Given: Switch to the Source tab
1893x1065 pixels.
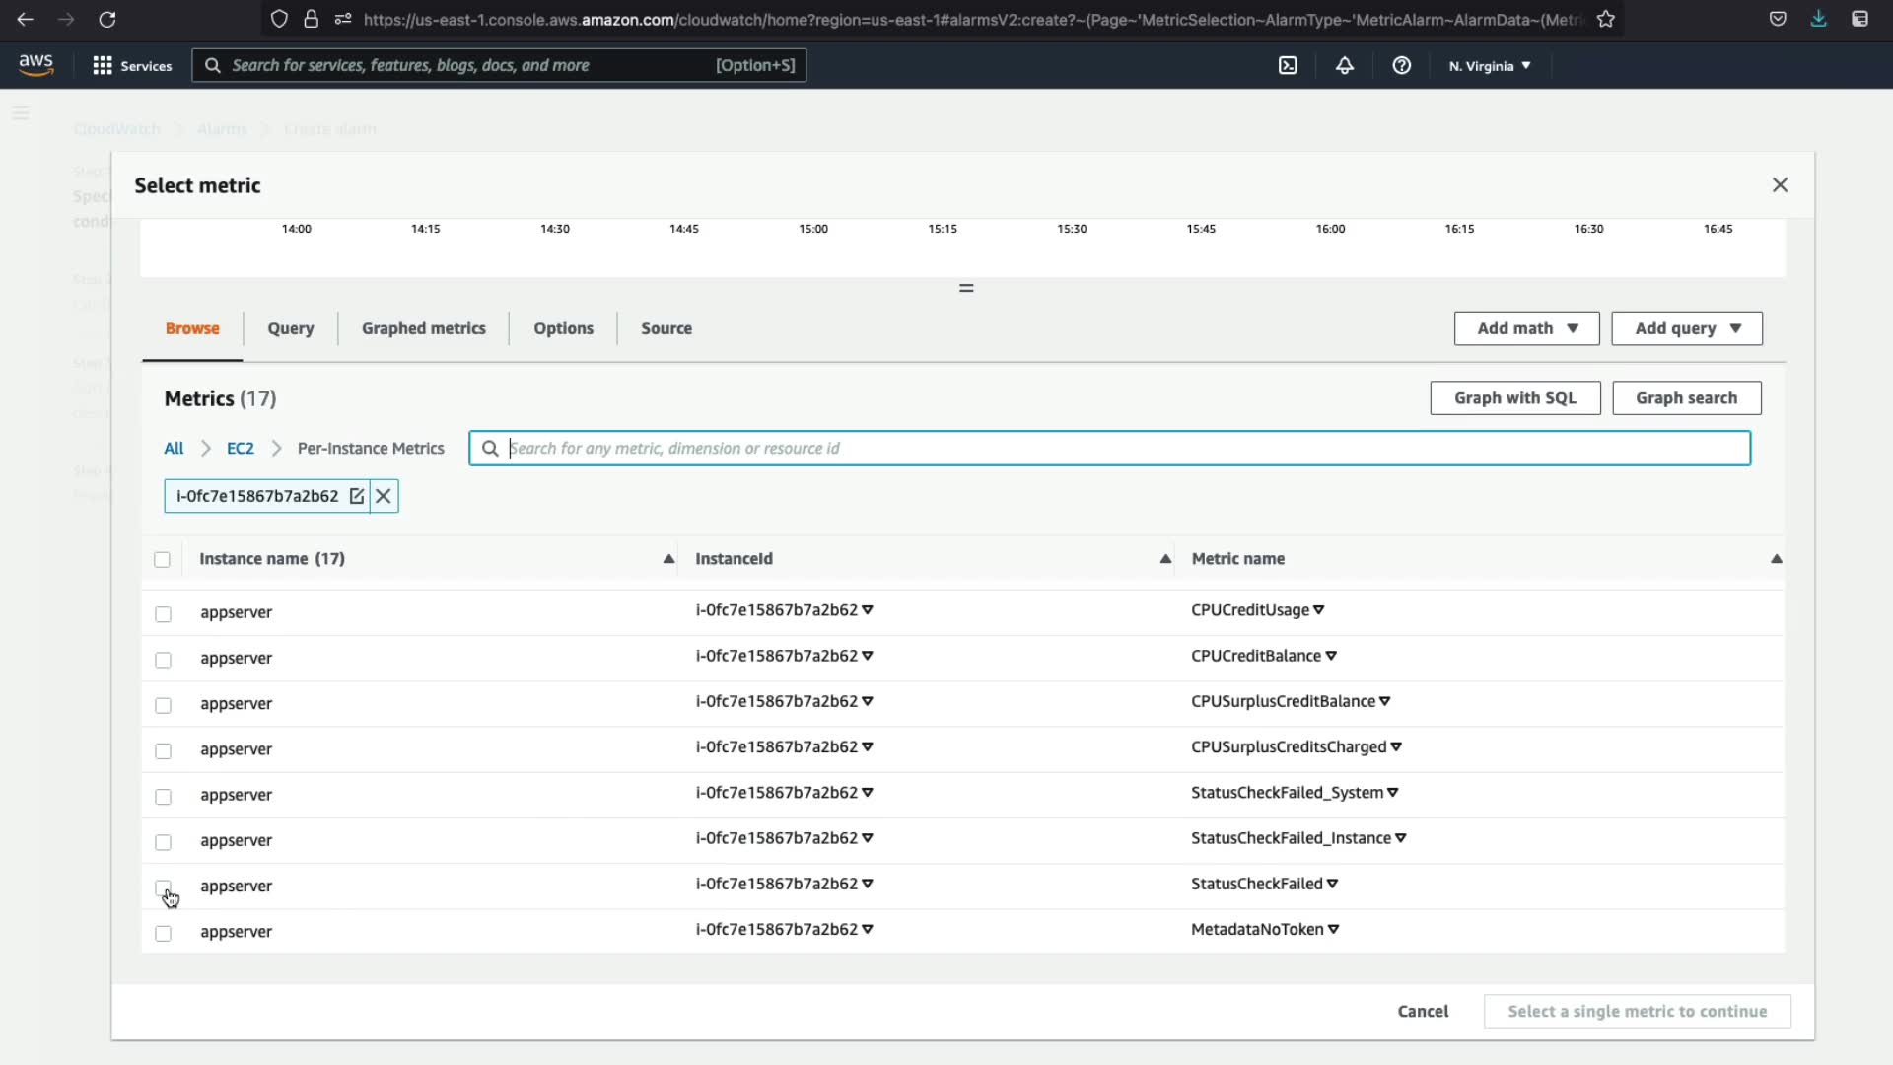Looking at the screenshot, I should pos(666,328).
